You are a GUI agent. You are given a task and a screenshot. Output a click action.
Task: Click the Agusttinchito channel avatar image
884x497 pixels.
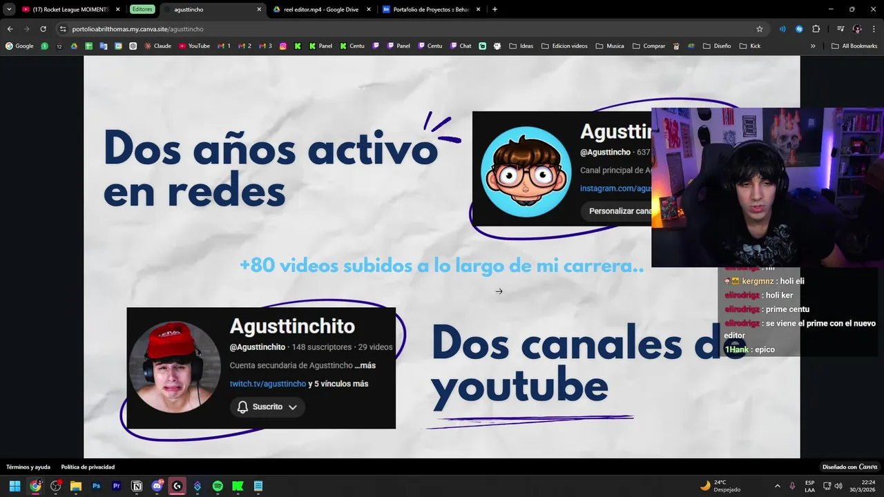pos(175,367)
